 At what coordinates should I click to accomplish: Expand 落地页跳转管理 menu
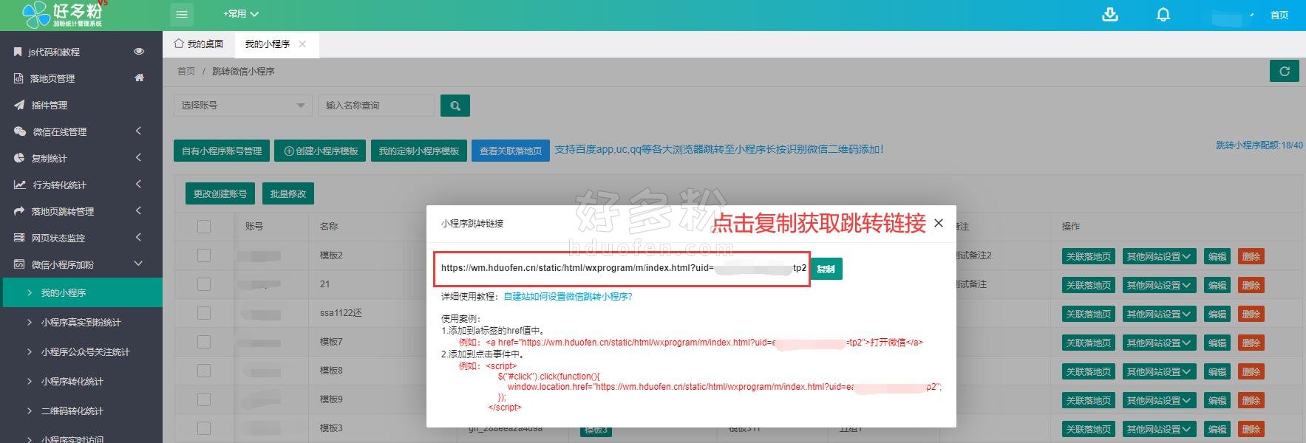point(81,211)
